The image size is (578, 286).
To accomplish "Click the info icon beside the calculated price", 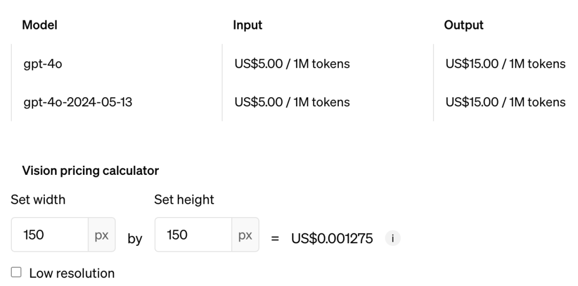I will click(392, 238).
